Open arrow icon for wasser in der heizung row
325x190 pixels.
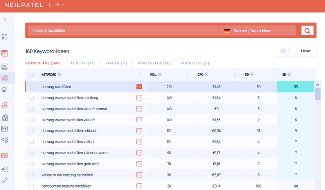point(139,175)
